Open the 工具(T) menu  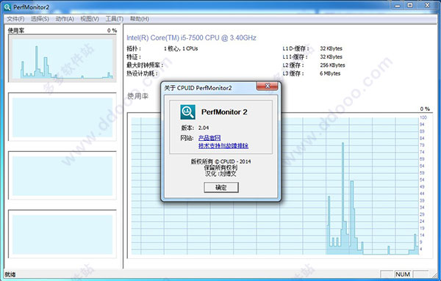pos(114,19)
